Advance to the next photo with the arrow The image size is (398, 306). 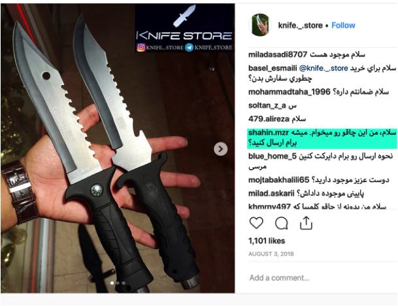(221, 149)
